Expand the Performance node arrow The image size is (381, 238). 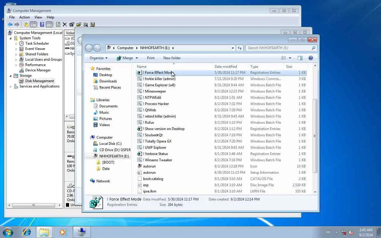pyautogui.click(x=16, y=65)
